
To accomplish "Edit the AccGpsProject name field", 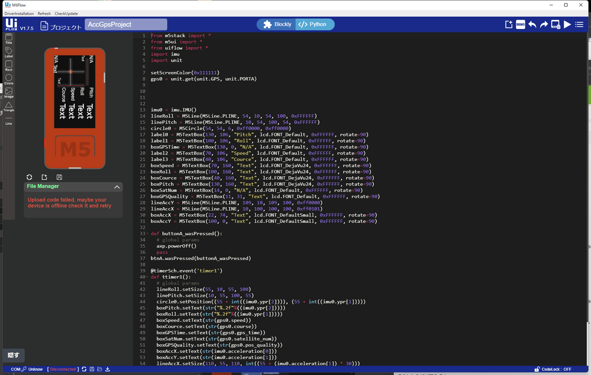I will 126,25.
